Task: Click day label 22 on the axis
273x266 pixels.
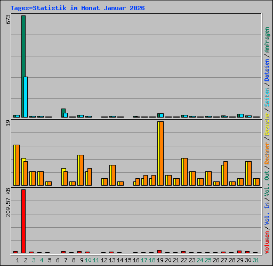Action: coord(184,260)
